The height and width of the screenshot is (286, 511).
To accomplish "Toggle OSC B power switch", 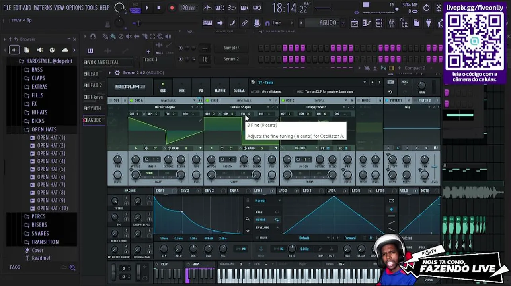I will [207, 100].
